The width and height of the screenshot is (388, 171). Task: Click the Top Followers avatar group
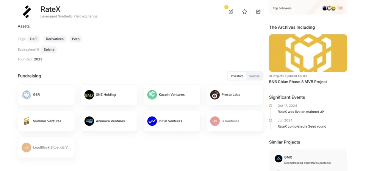pyautogui.click(x=329, y=8)
